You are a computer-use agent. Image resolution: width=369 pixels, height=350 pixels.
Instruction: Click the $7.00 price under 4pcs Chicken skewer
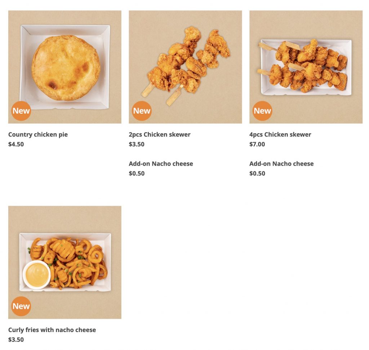click(257, 144)
